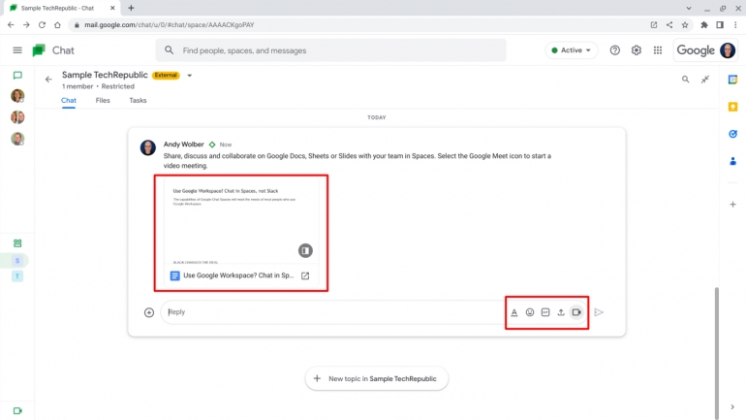The width and height of the screenshot is (746, 420).
Task: Click New topic in Sample TechRepublic button
Action: [377, 378]
